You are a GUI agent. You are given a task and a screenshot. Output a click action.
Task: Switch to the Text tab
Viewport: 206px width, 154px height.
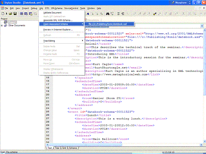pyautogui.click(x=49, y=148)
